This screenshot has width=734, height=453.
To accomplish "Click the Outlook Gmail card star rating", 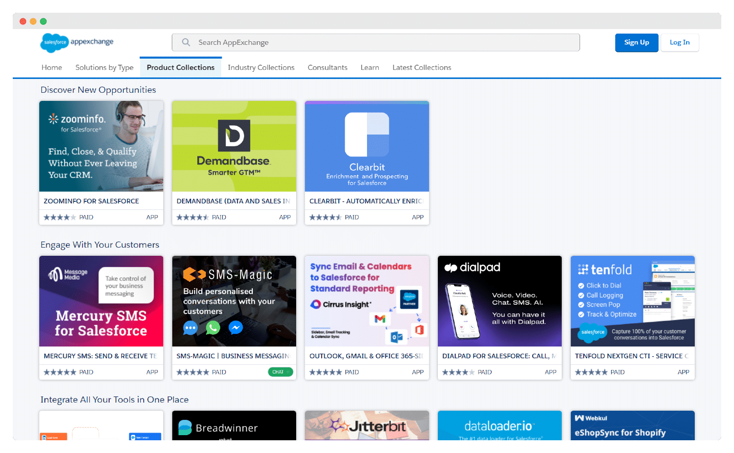I will pyautogui.click(x=325, y=372).
